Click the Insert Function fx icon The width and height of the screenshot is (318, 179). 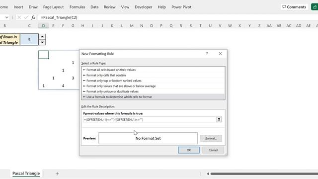click(x=33, y=17)
